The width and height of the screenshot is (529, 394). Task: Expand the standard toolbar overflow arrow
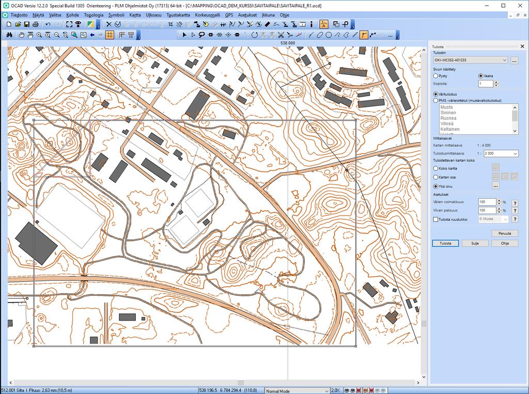(98, 25)
